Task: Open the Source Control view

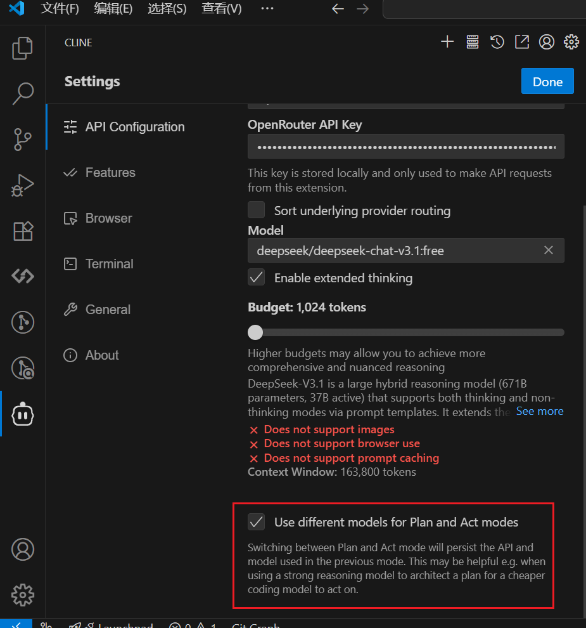Action: [22, 140]
